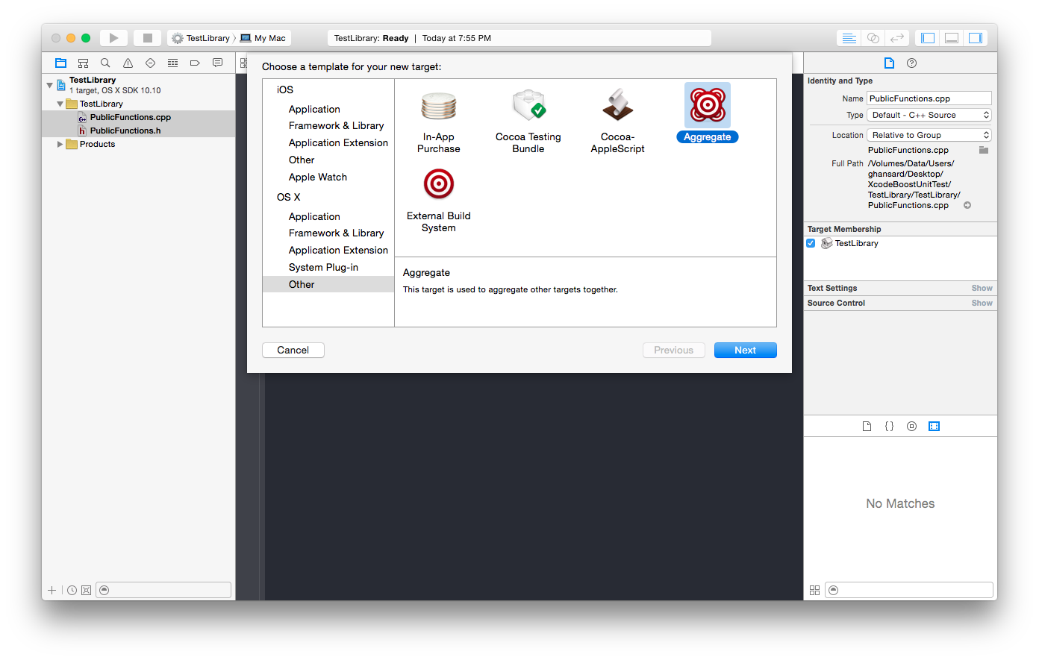Collapse the TestLibrary folder group
Image resolution: width=1039 pixels, height=660 pixels.
[60, 104]
